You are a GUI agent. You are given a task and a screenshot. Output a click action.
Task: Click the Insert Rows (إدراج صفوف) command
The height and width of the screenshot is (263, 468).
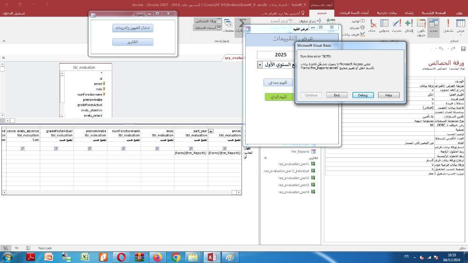tap(310, 21)
